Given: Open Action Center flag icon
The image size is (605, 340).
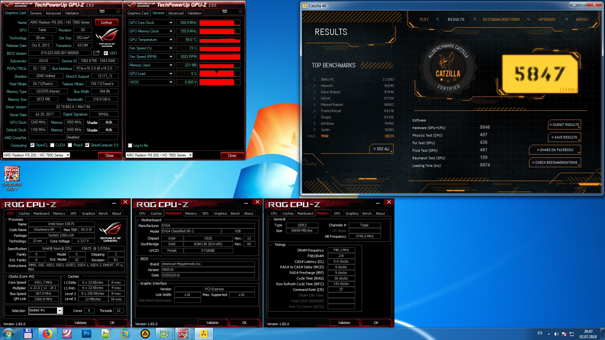Looking at the screenshot, I should coord(564,334).
